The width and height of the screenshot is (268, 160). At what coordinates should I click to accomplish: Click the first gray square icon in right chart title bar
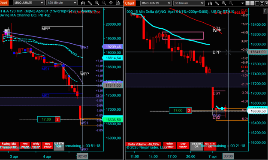point(247,3)
